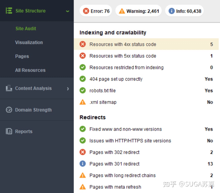The width and height of the screenshot is (220, 193).
Task: Collapse the Site Structure section chevron
Action: click(x=68, y=11)
